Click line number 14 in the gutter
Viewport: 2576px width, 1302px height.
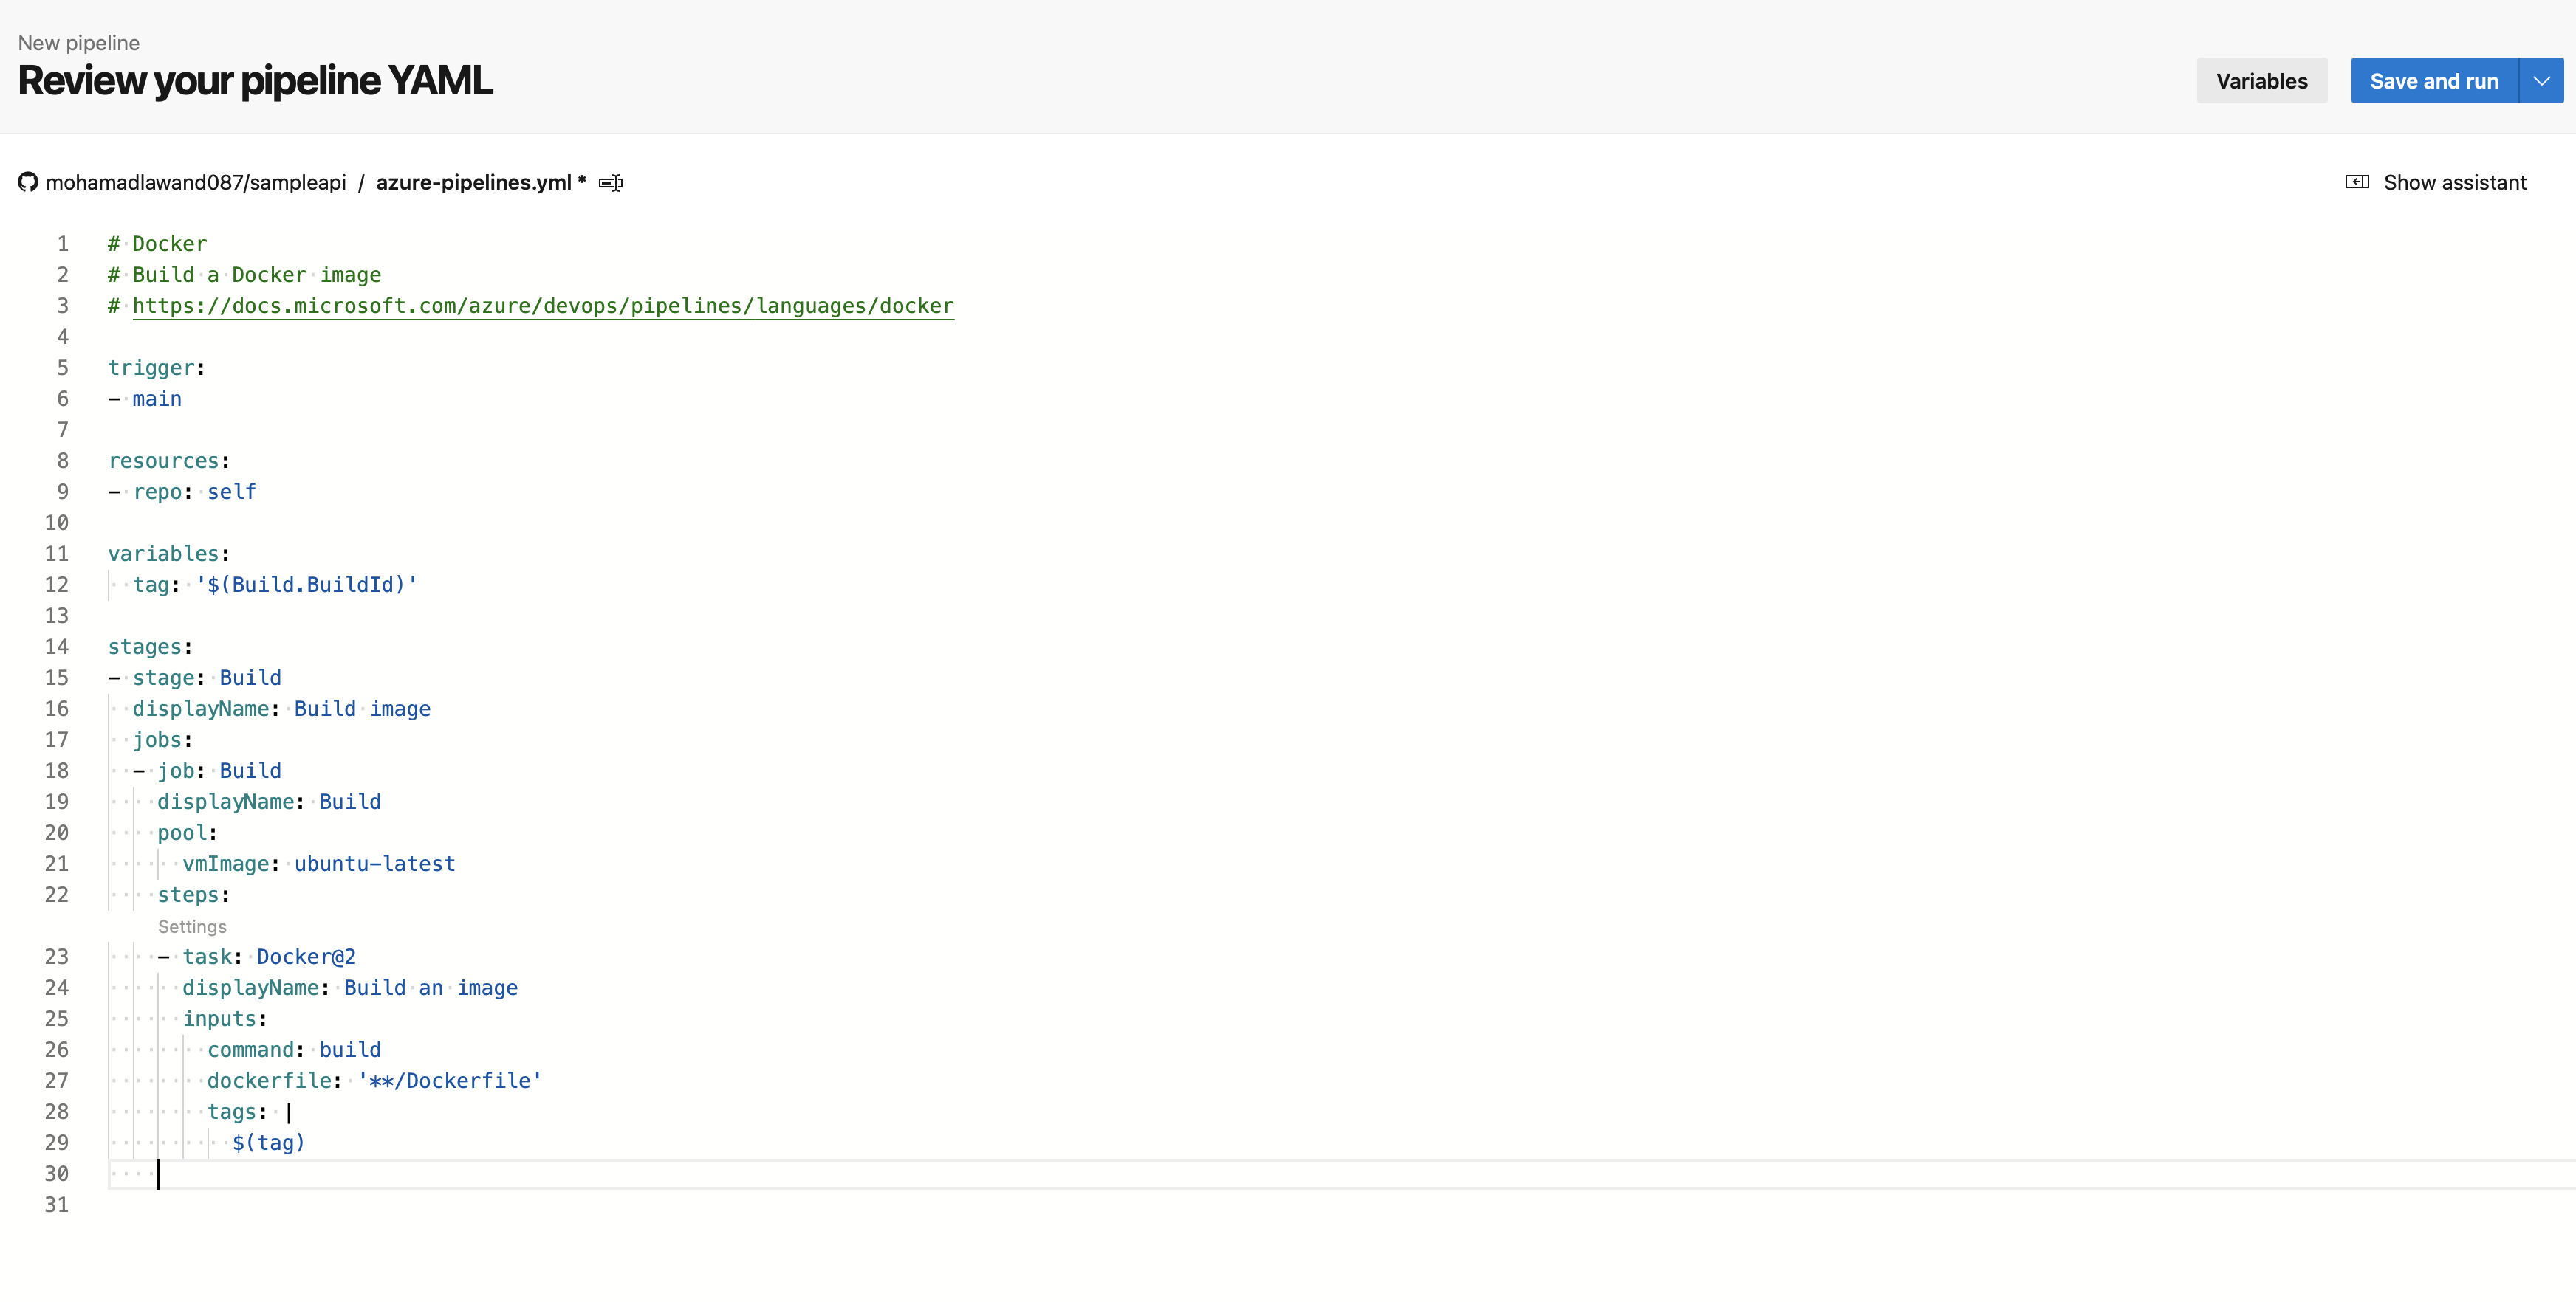coord(57,647)
